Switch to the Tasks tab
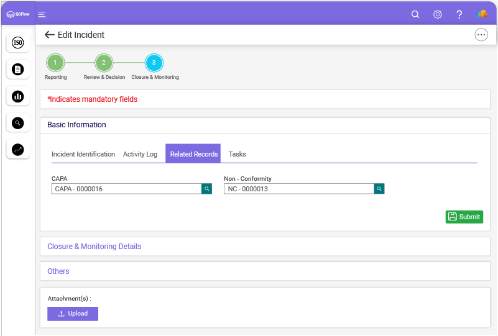The image size is (498, 336). 237,154
